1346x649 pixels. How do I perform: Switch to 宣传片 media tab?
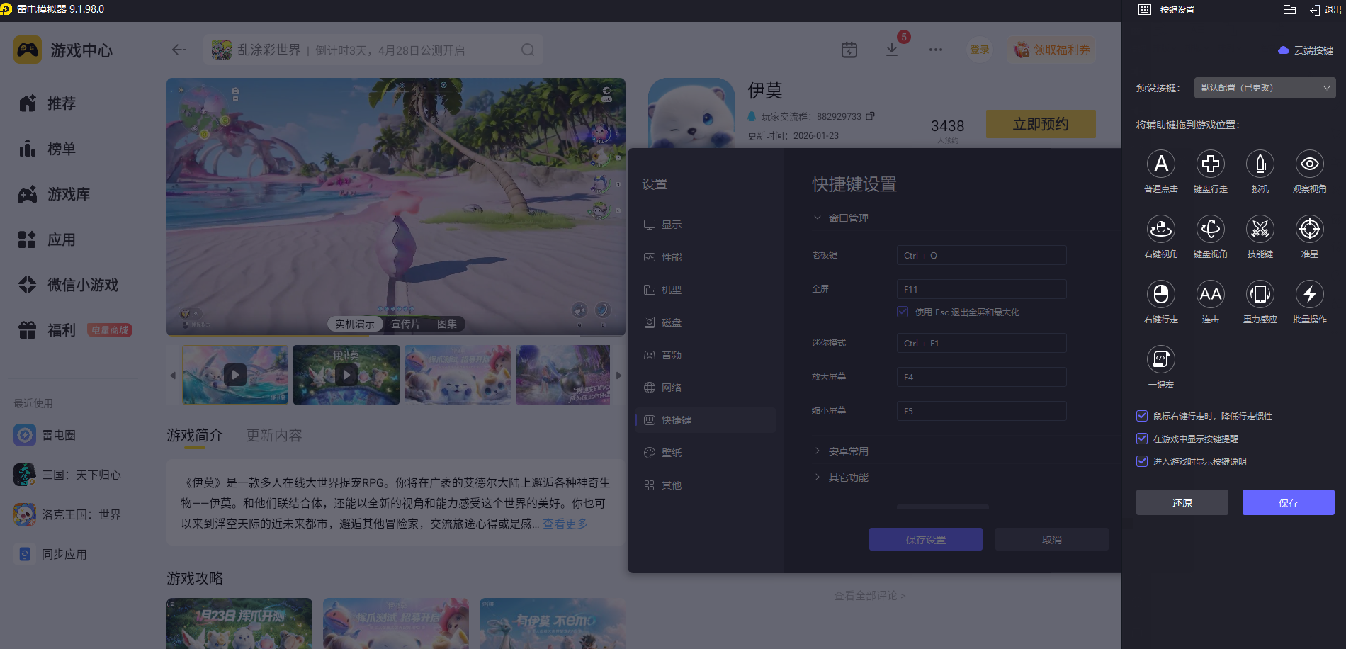[x=405, y=324]
